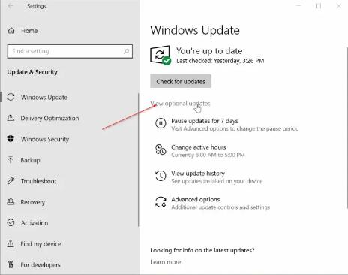The height and width of the screenshot is (275, 348).
Task: Go to Backup settings
Action: point(30,160)
